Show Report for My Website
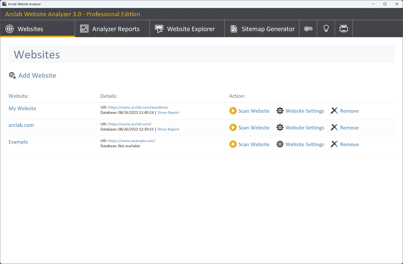 [168, 112]
